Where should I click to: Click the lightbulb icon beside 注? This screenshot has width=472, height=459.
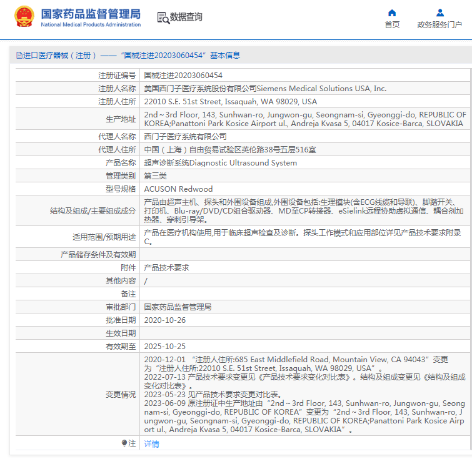pyautogui.click(x=124, y=443)
